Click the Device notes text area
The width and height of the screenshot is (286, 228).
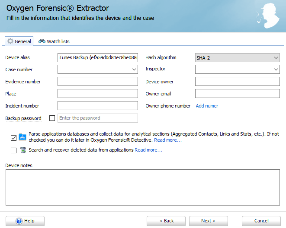point(143,187)
